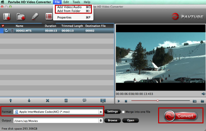Open the Edit menu

click(66, 2)
